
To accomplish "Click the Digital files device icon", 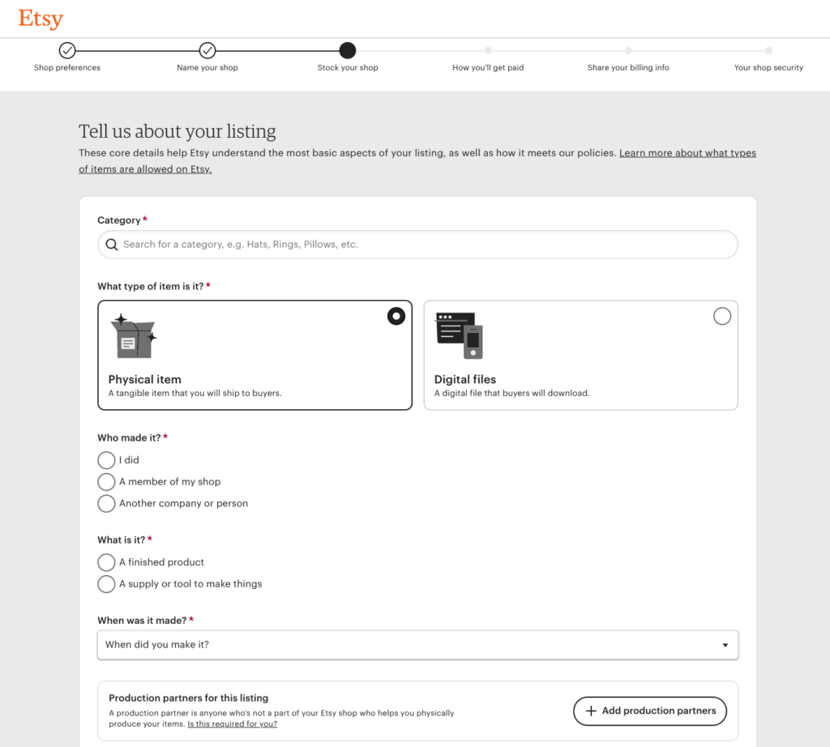I will tap(460, 335).
